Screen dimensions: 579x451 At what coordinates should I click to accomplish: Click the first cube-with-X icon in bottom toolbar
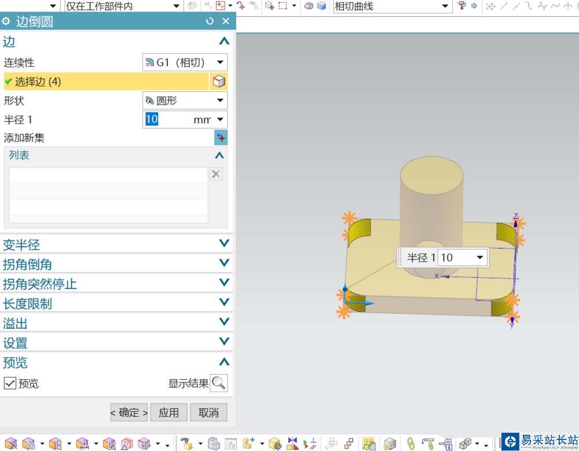tap(10, 443)
